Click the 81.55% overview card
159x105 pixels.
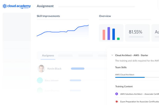click(137, 33)
